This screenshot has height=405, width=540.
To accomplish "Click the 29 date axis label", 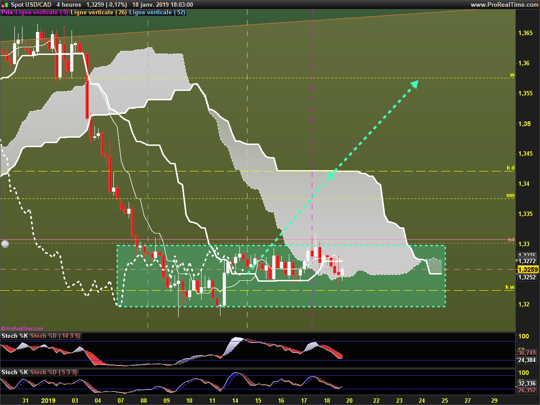I will point(495,400).
